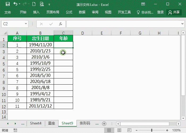The height and width of the screenshot is (133, 186).
Task: Open the Undo history dropdown arrow
Action: click(20, 4)
